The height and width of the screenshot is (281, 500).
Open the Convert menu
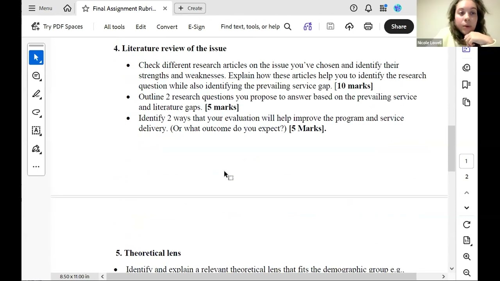167,27
